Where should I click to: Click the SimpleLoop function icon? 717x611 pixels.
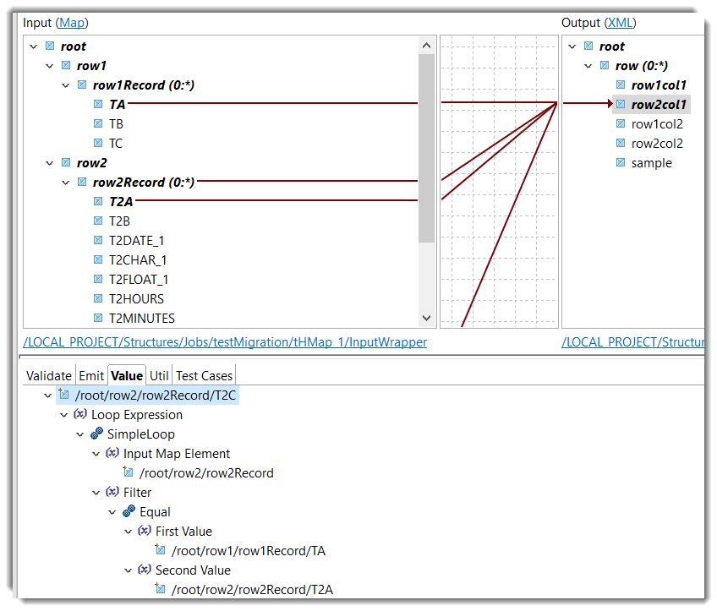pos(96,434)
